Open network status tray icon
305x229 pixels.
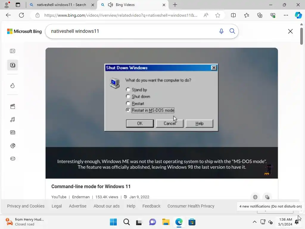[263, 222]
